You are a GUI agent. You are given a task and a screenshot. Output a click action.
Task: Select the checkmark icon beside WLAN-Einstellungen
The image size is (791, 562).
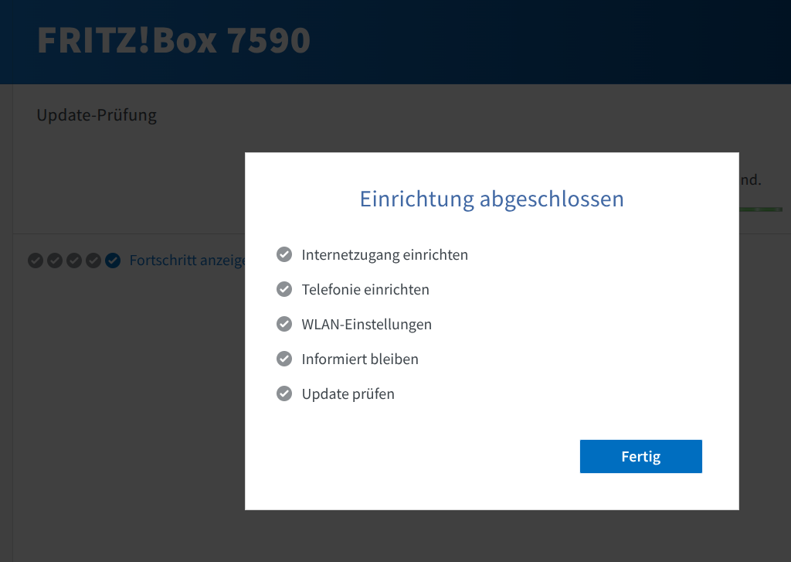[284, 324]
